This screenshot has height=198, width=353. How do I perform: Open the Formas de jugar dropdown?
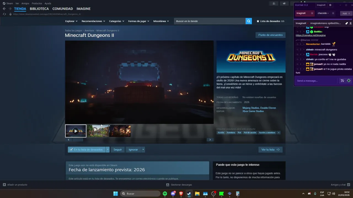(x=138, y=21)
